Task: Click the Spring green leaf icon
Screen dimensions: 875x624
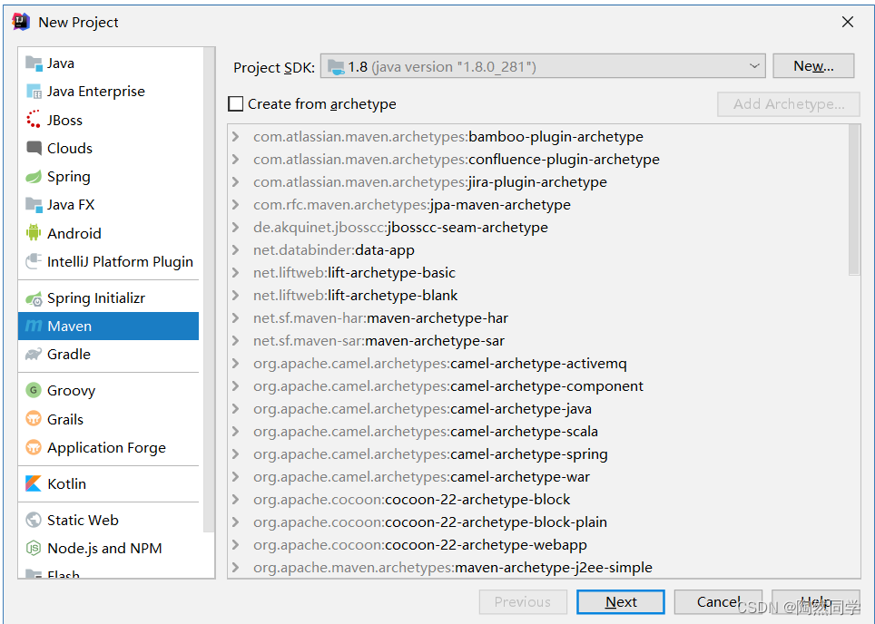Action: pos(34,177)
